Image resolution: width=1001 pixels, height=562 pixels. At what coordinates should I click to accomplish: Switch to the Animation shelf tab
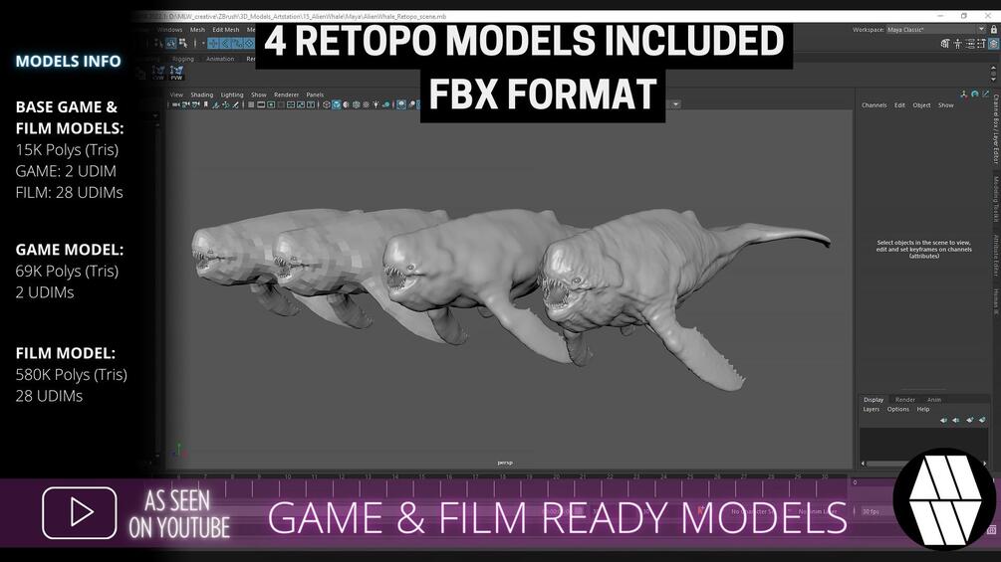(x=220, y=59)
